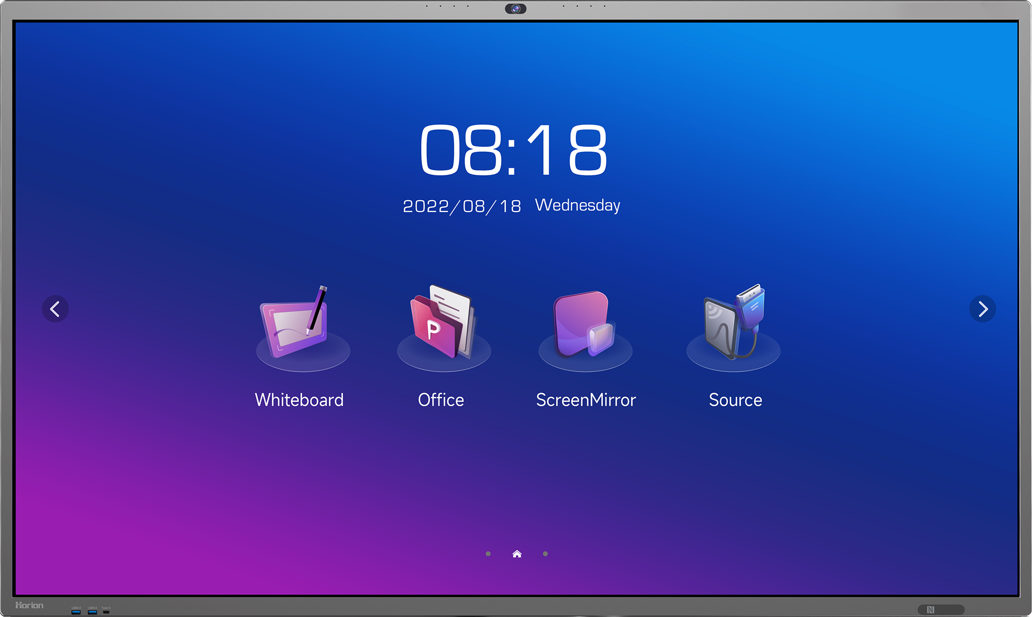Switch to last page dot indicator
Screen dimensions: 1032x617
545,554
